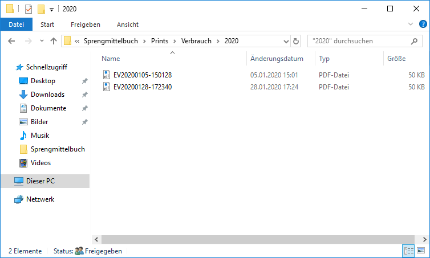The image size is (430, 258).
Task: Select file EV20200128-172340
Action: coord(143,87)
